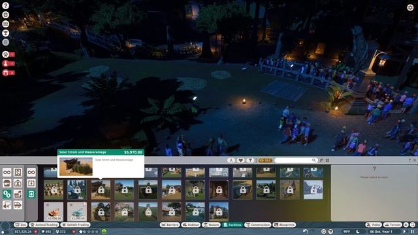The height and width of the screenshot is (235, 418).
Task: Click the 90°F temperature readout
Action: tap(346, 232)
